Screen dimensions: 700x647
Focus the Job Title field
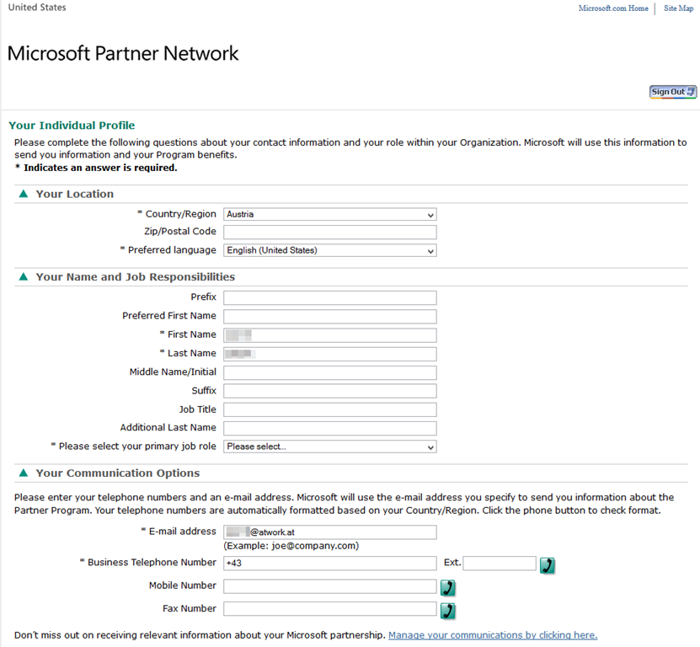(330, 410)
